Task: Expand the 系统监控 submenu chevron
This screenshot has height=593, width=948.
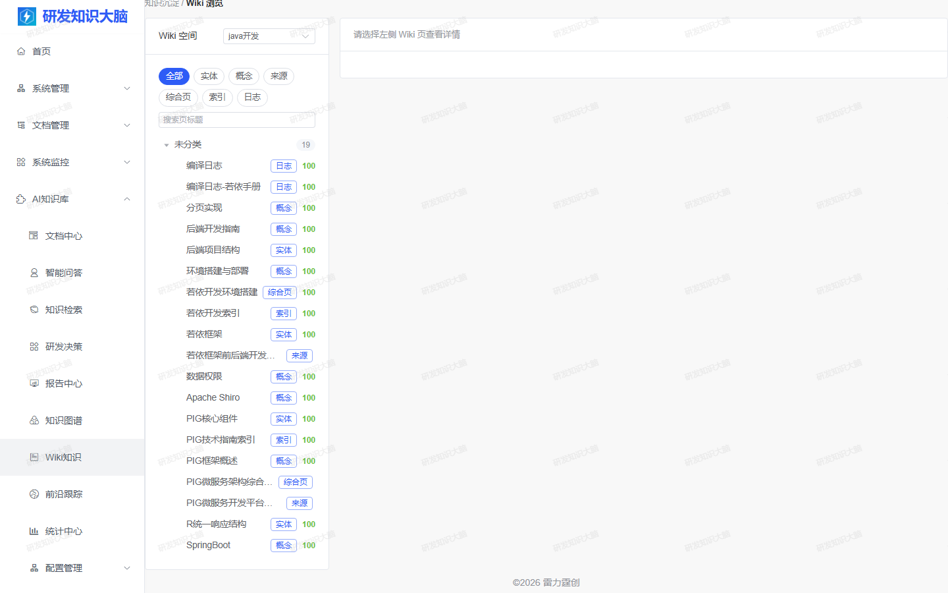Action: 127,162
